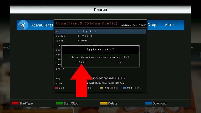Click the XcamClient3 plugin name entry
The height and width of the screenshot is (113, 201).
click(42, 25)
